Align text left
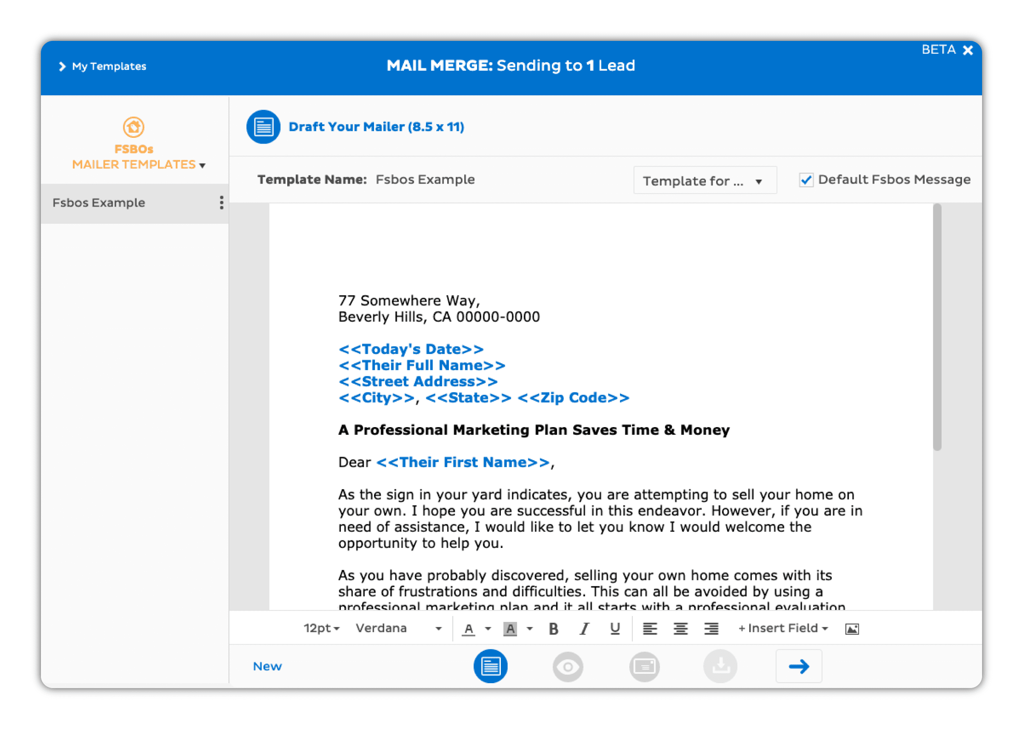 [x=650, y=629]
